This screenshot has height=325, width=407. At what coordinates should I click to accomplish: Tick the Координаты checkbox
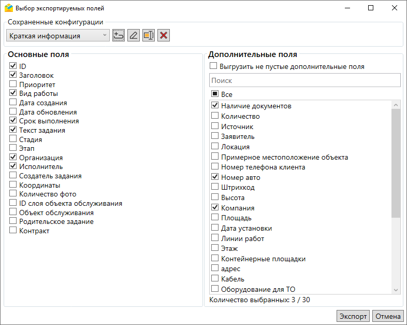tap(13, 185)
